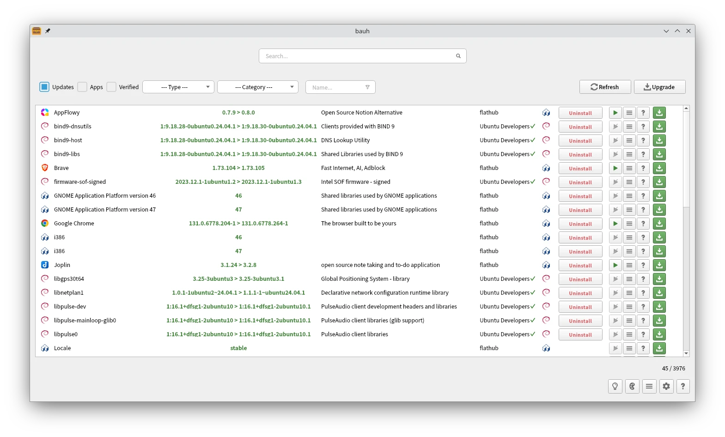Tick the Verified checkbox

click(111, 87)
